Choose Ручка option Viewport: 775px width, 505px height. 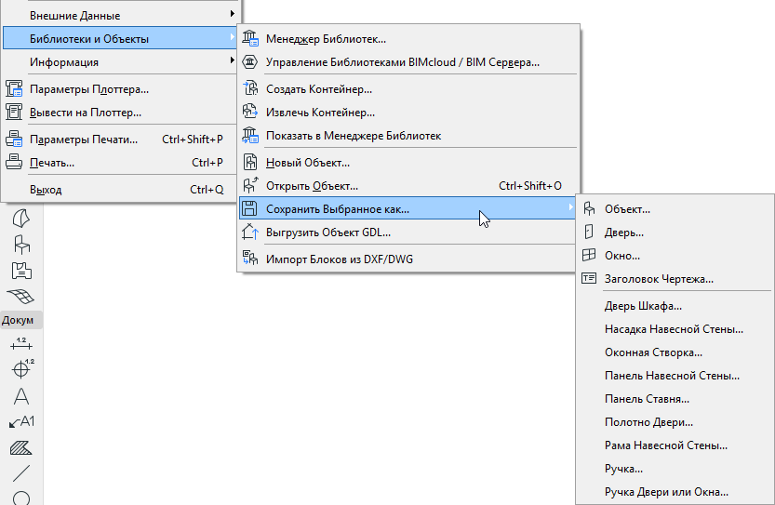click(675, 469)
